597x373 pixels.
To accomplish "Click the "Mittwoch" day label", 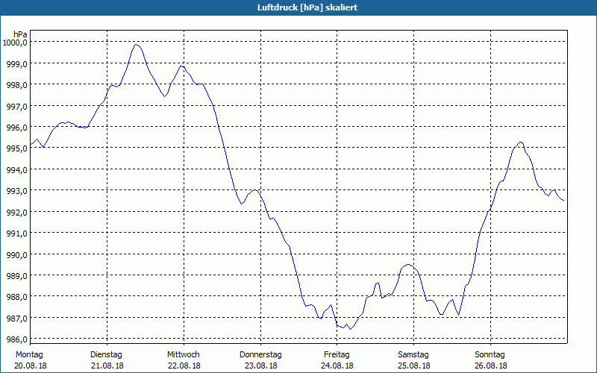I will 183,355.
